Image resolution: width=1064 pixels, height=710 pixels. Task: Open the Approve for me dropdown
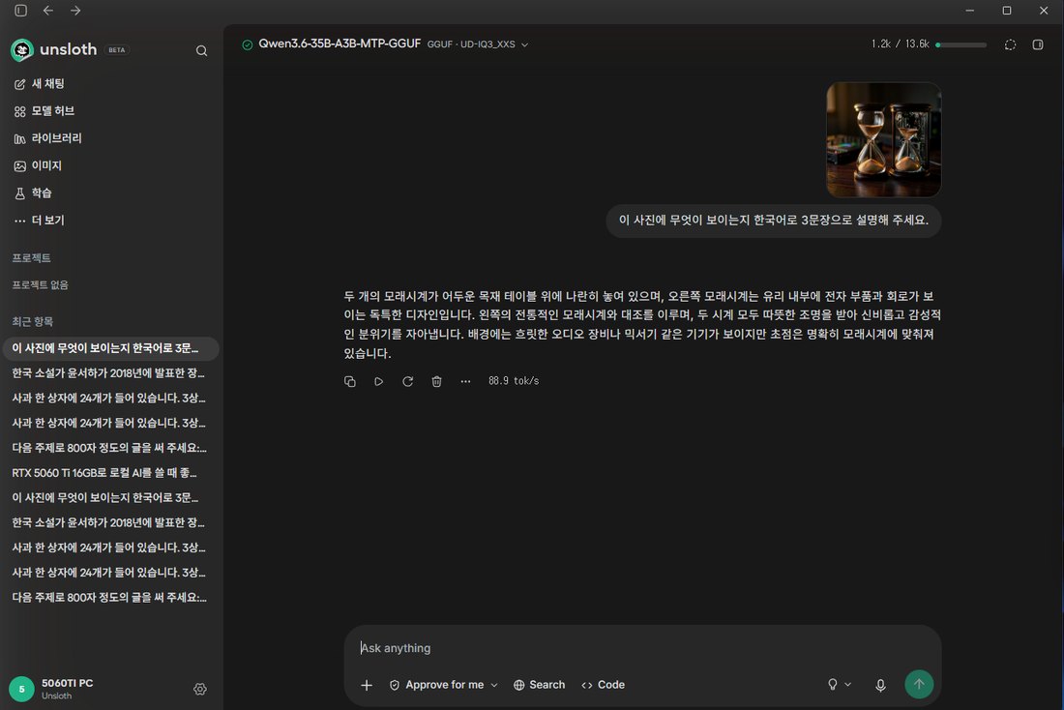click(x=444, y=685)
